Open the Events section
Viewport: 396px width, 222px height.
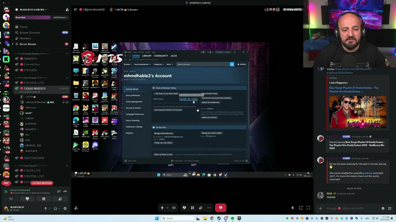coord(24,27)
